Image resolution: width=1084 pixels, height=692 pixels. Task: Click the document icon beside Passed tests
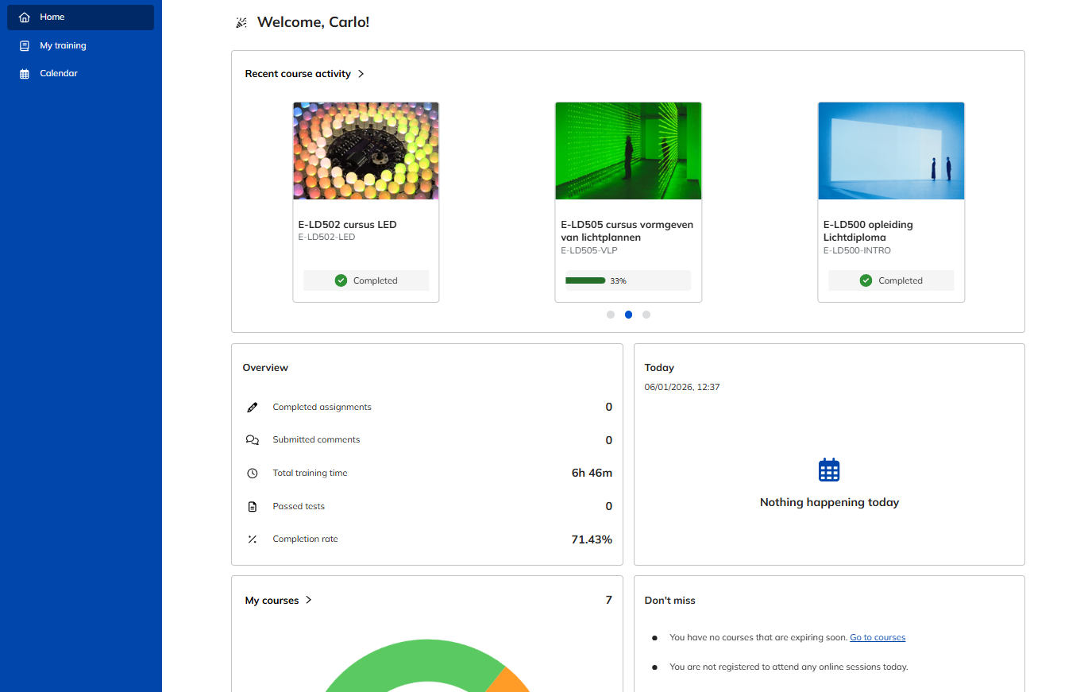[253, 507]
